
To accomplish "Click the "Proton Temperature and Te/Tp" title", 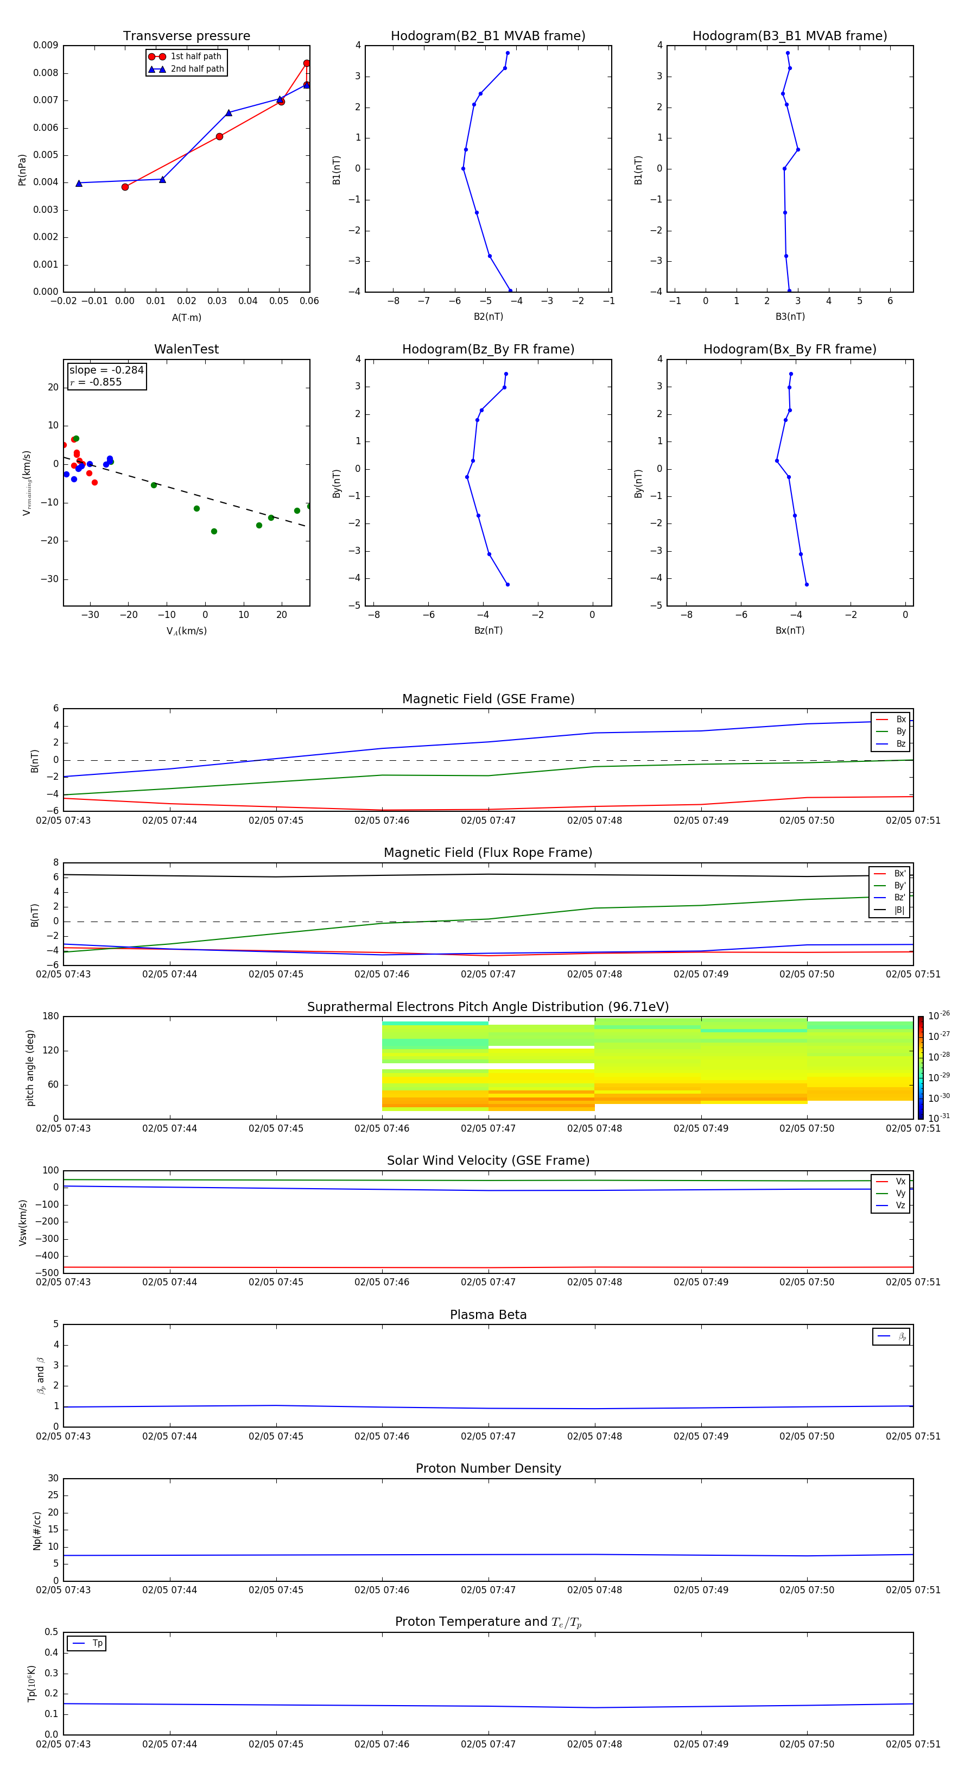I will pyautogui.click(x=488, y=1622).
